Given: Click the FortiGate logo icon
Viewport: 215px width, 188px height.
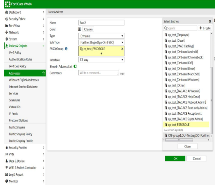Looking at the screenshot, I should (8, 4).
